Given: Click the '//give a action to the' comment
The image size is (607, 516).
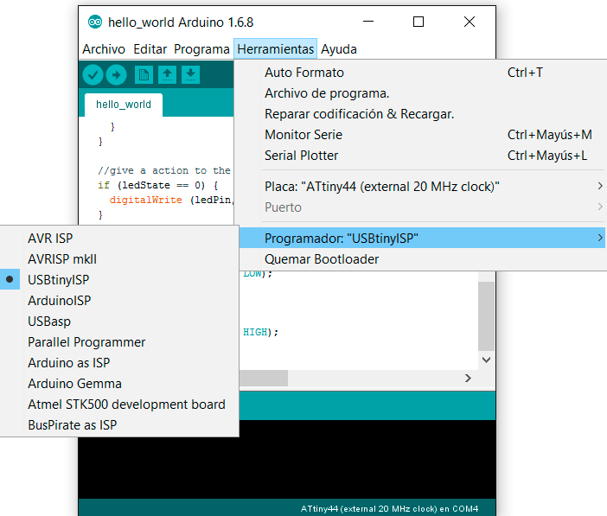Looking at the screenshot, I should (164, 170).
